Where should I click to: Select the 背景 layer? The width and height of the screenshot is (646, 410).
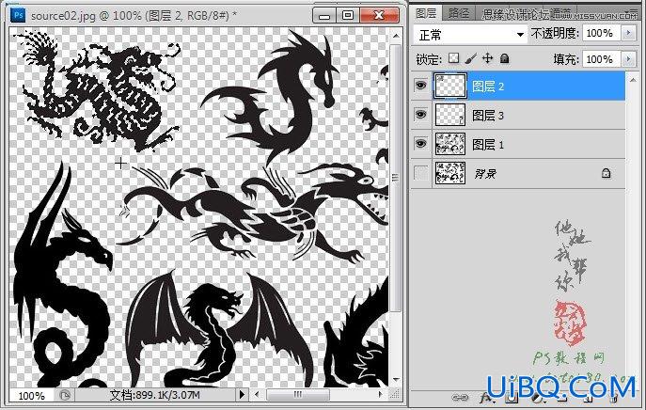[518, 173]
